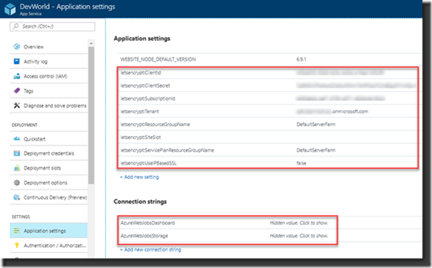The height and width of the screenshot is (268, 432).
Task: Click the Access control (IAM) icon
Action: [17, 76]
